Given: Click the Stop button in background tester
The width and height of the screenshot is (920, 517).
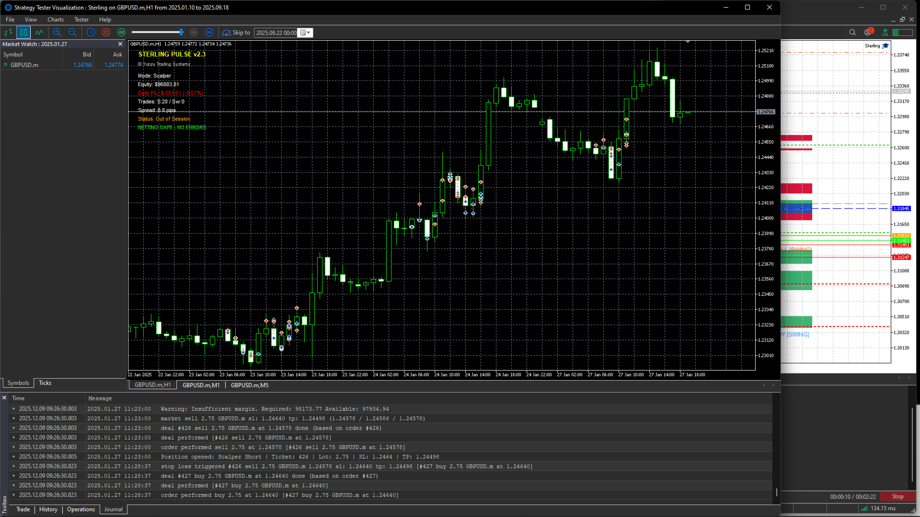Looking at the screenshot, I should pyautogui.click(x=897, y=496).
